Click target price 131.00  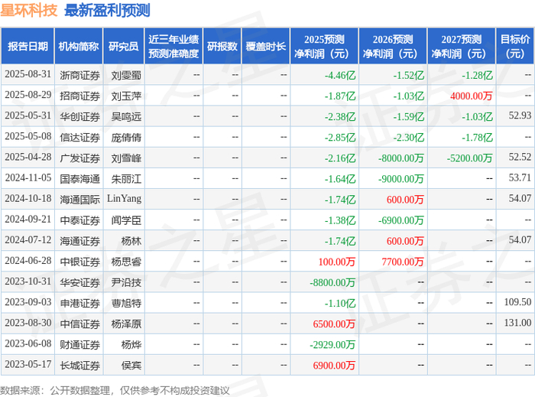[517, 323]
